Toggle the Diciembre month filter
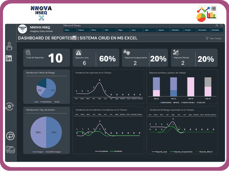This screenshot has width=229, height=171. pos(216,30)
